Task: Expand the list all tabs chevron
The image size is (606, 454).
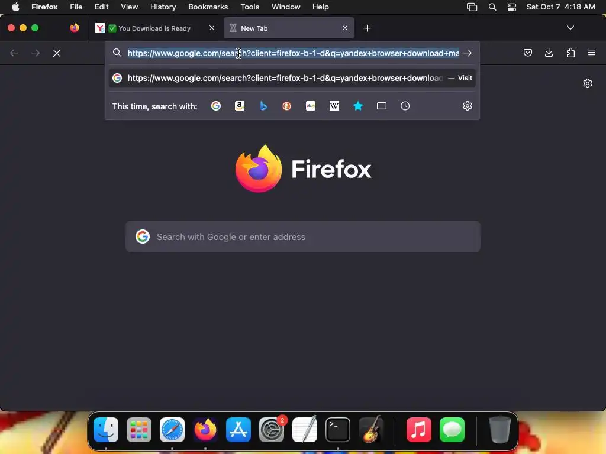Action: pos(570,28)
